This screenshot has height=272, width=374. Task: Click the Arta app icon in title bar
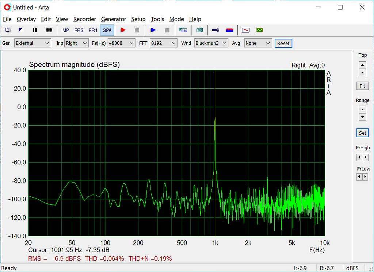click(7, 7)
